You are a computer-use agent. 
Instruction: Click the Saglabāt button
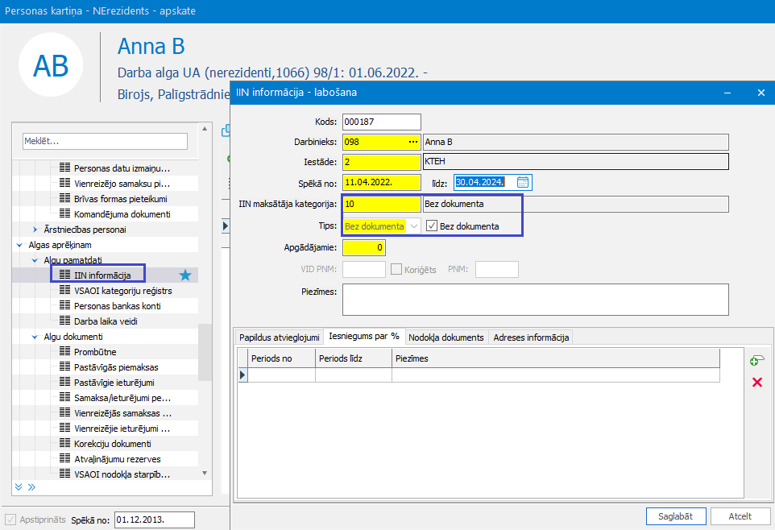tap(676, 516)
